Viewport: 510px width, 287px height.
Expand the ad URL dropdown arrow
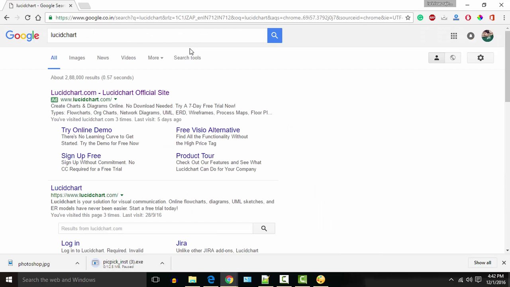(x=115, y=99)
